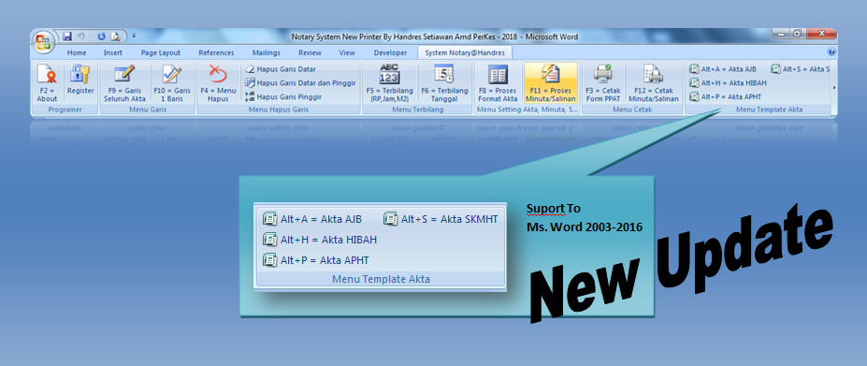The image size is (867, 366).
Task: Click Alt+H = Akta HIBAH in ribbon
Action: click(x=728, y=83)
